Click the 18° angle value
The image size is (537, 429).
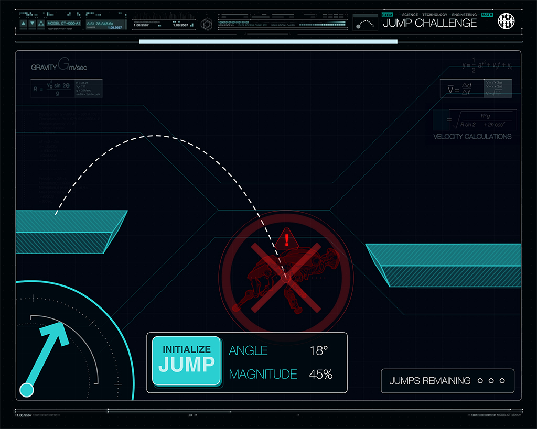[318, 350]
